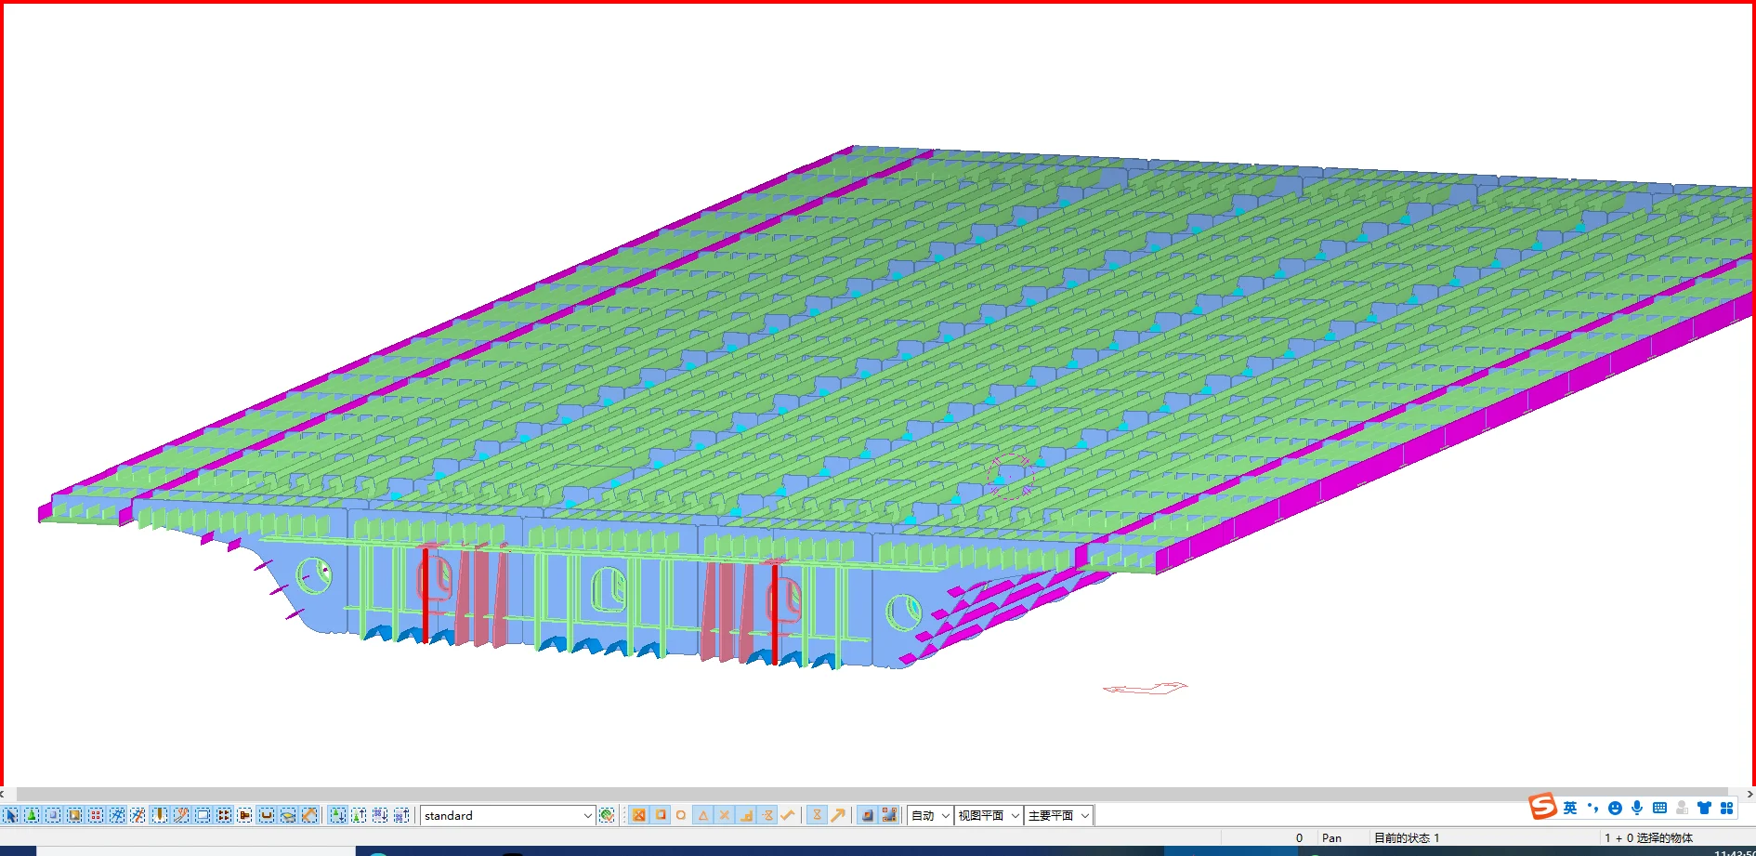Toggle the Select points switch
This screenshot has height=856, width=1756.
96,815
